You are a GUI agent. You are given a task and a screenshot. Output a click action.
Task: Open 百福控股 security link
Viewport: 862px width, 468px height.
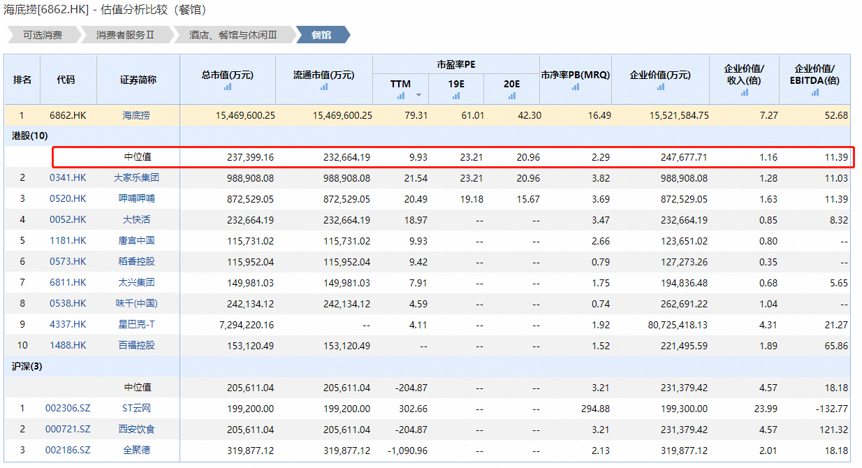tap(136, 345)
